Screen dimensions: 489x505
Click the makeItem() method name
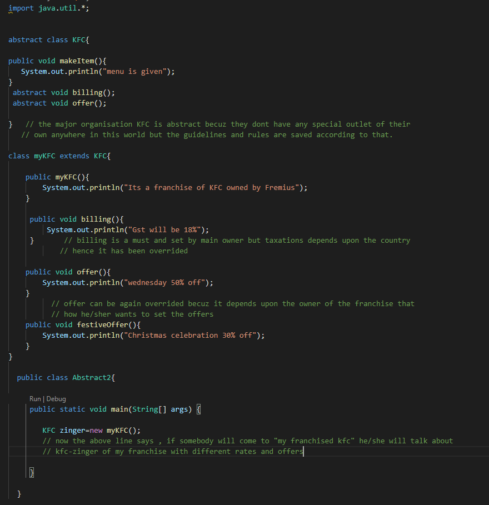point(77,61)
